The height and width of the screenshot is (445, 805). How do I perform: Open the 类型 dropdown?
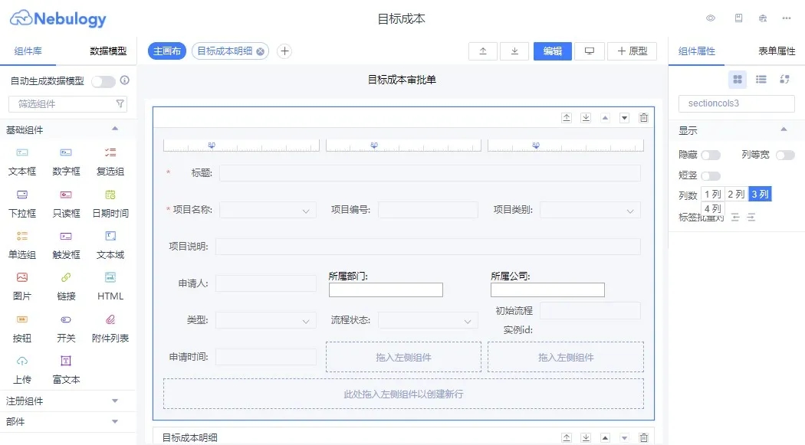coord(266,320)
